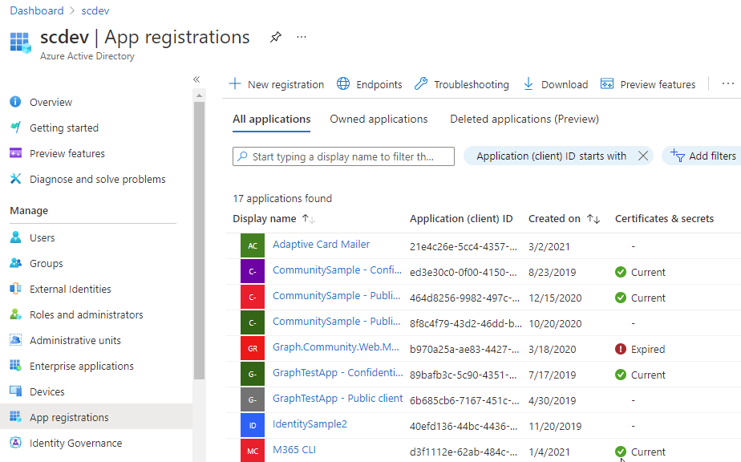
Task: Click the MC avatar for M365 CLI
Action: point(253,450)
